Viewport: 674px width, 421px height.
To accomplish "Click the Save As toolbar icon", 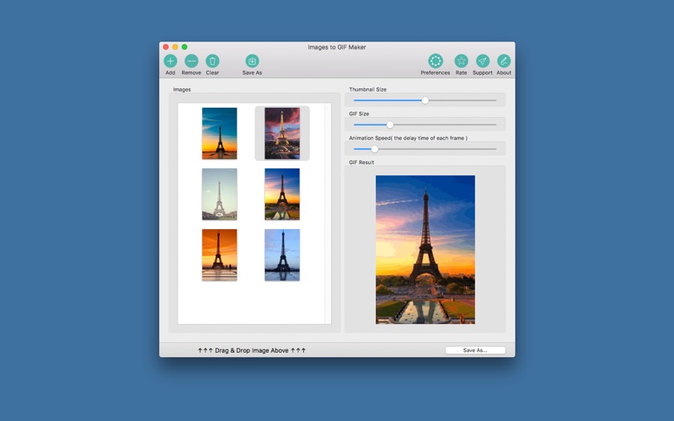I will 252,61.
